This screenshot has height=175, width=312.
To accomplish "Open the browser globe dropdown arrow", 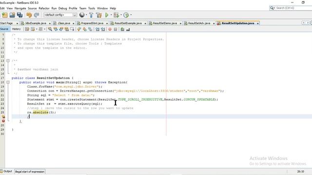I will [86, 15].
